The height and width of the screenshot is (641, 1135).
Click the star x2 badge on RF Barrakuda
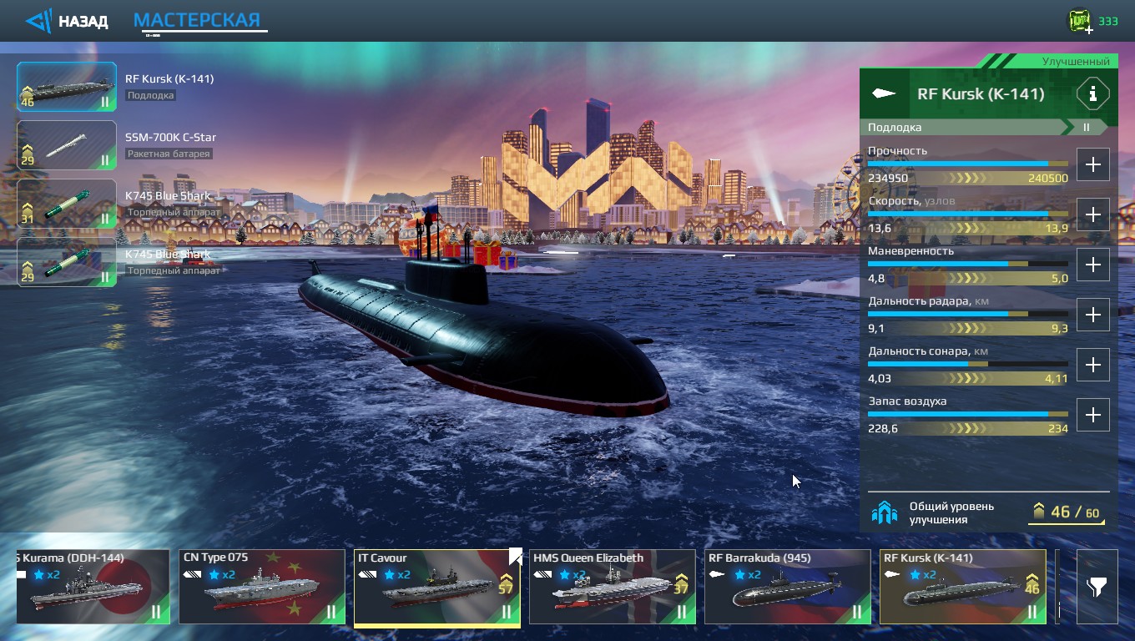pos(747,575)
